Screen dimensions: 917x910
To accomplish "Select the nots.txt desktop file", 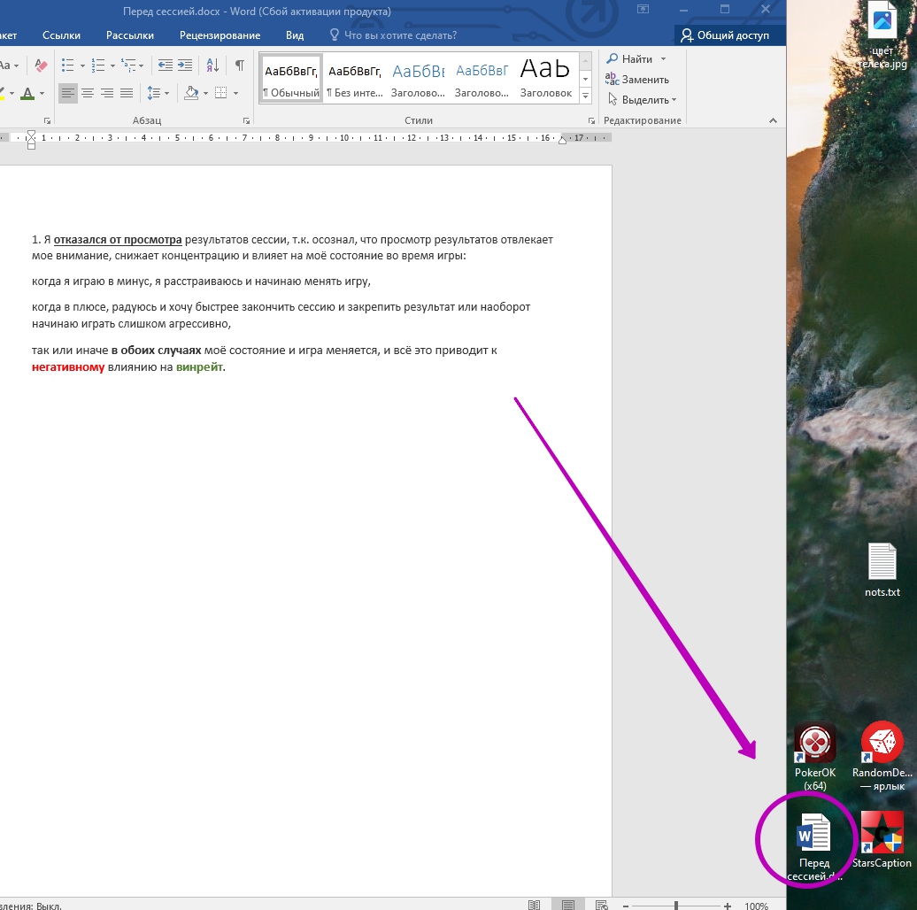I will point(882,571).
